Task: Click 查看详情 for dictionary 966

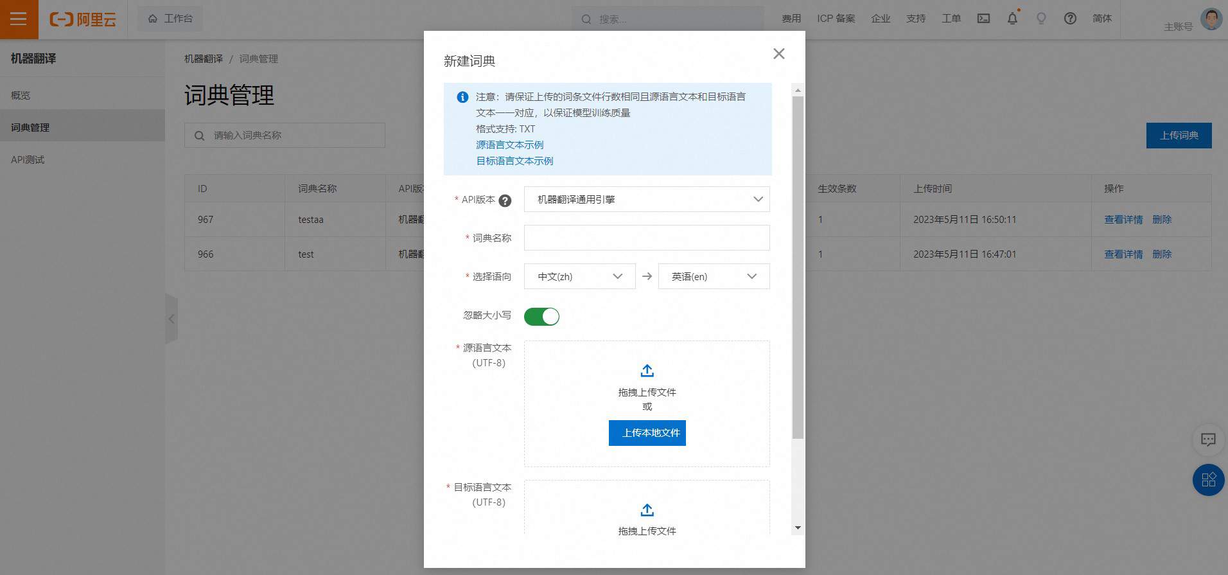Action: pyautogui.click(x=1123, y=254)
